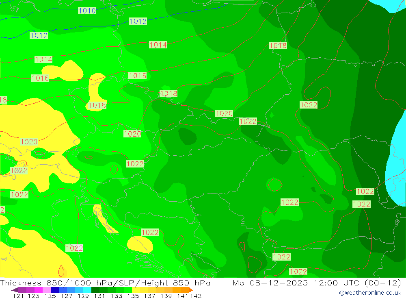Pick the dark navy blue legend swatch
Viewport: 406px width, 298px height.
tap(55, 290)
